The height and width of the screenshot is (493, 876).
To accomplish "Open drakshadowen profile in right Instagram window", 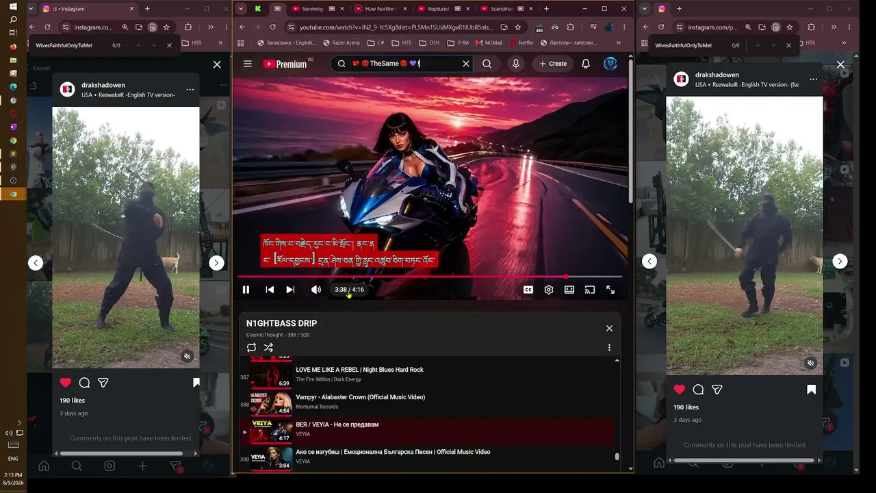I will click(717, 75).
